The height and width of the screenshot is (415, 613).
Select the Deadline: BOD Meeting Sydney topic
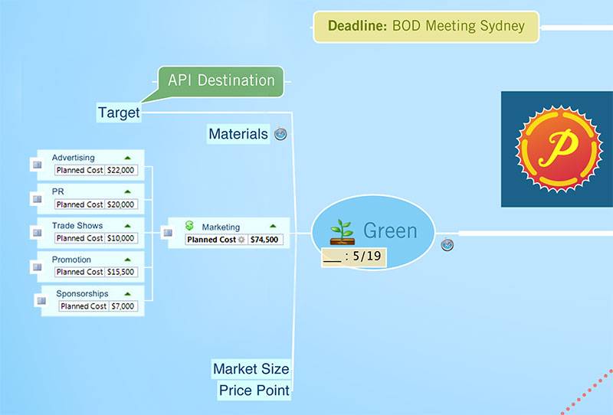pyautogui.click(x=426, y=27)
